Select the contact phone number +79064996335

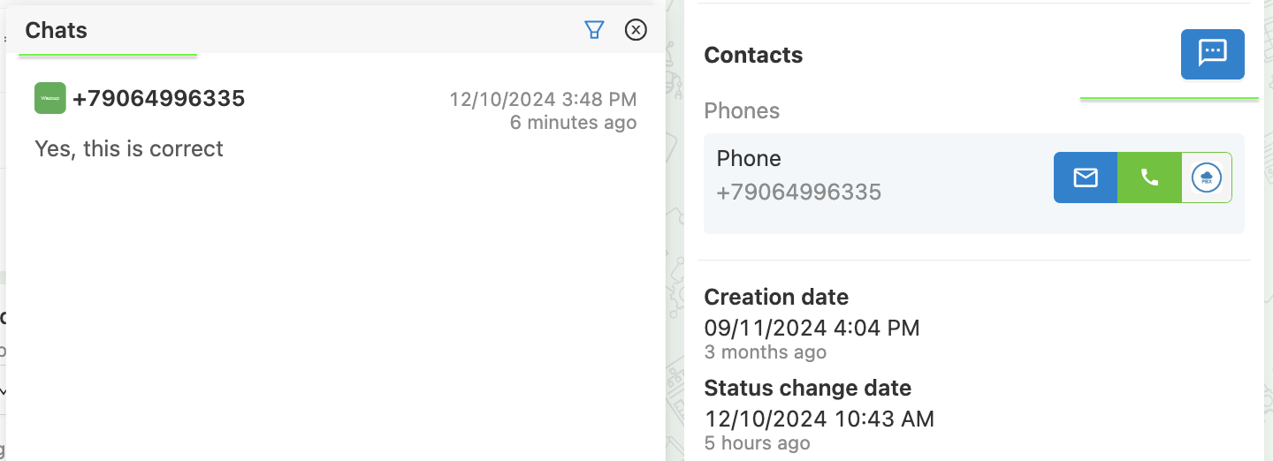pyautogui.click(x=798, y=193)
